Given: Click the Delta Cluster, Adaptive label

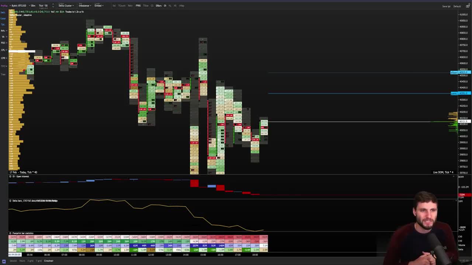Looking at the screenshot, I should click(21, 15).
